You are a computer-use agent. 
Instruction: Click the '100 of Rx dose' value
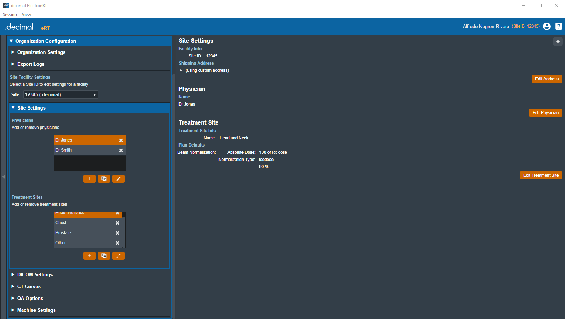point(273,152)
